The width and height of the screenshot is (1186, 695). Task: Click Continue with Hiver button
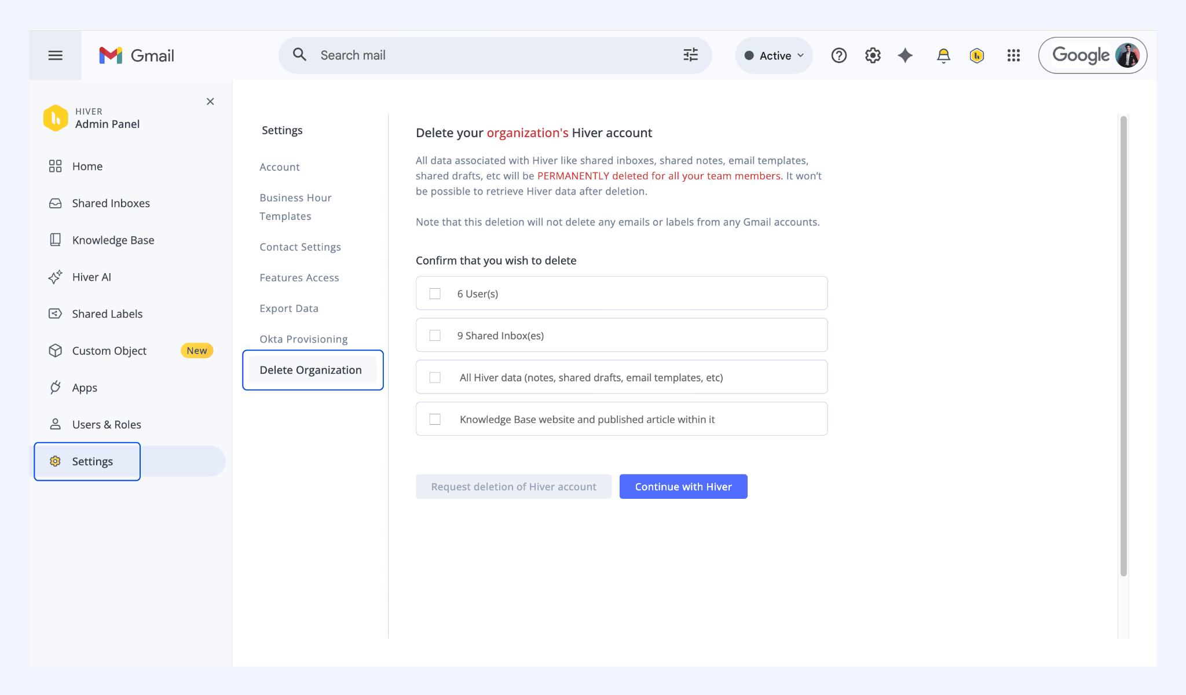tap(683, 487)
